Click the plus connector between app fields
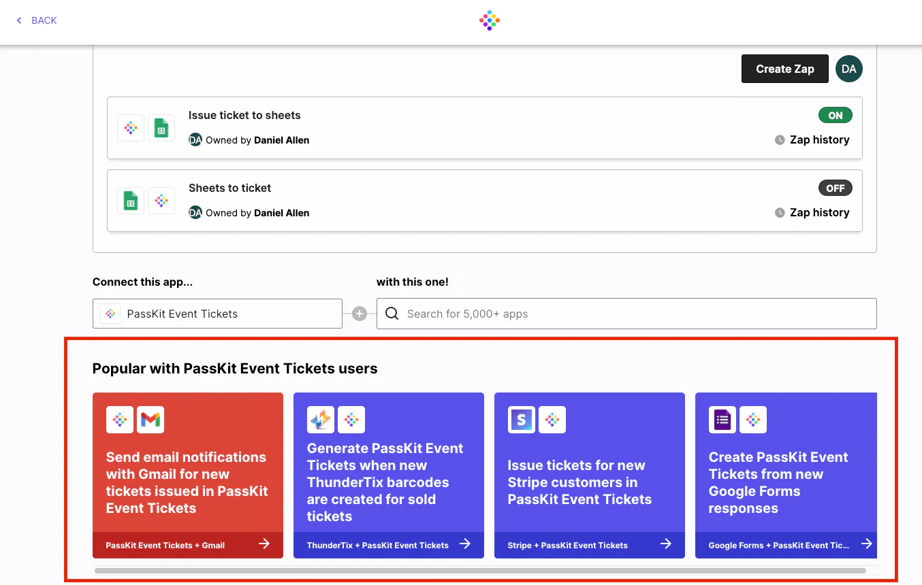The width and height of the screenshot is (922, 585). 360,314
